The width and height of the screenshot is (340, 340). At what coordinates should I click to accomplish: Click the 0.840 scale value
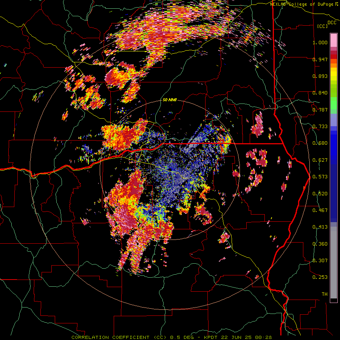(x=320, y=93)
